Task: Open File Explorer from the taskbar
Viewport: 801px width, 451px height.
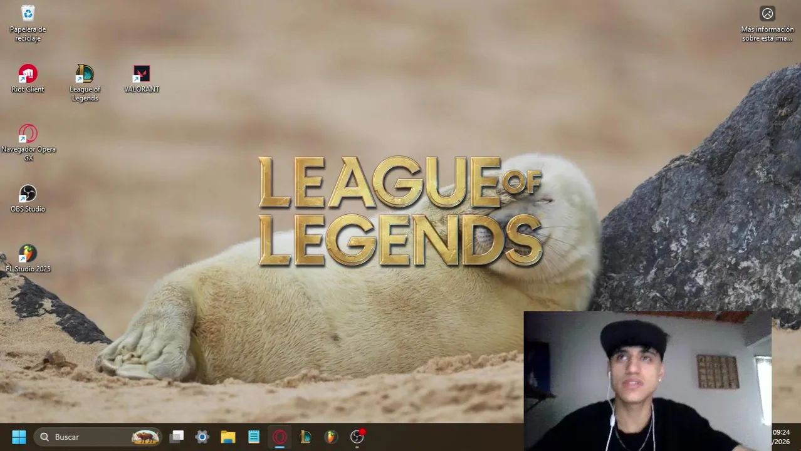Action: tap(228, 437)
